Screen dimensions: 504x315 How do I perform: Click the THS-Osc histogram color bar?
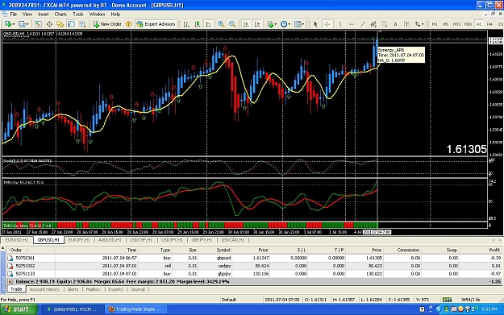point(190,226)
